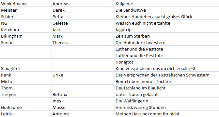Image resolution: width=219 pixels, height=117 pixels.
Task: Click cell Kleines Hundeherz sucht großes Glück
Action: point(167,17)
